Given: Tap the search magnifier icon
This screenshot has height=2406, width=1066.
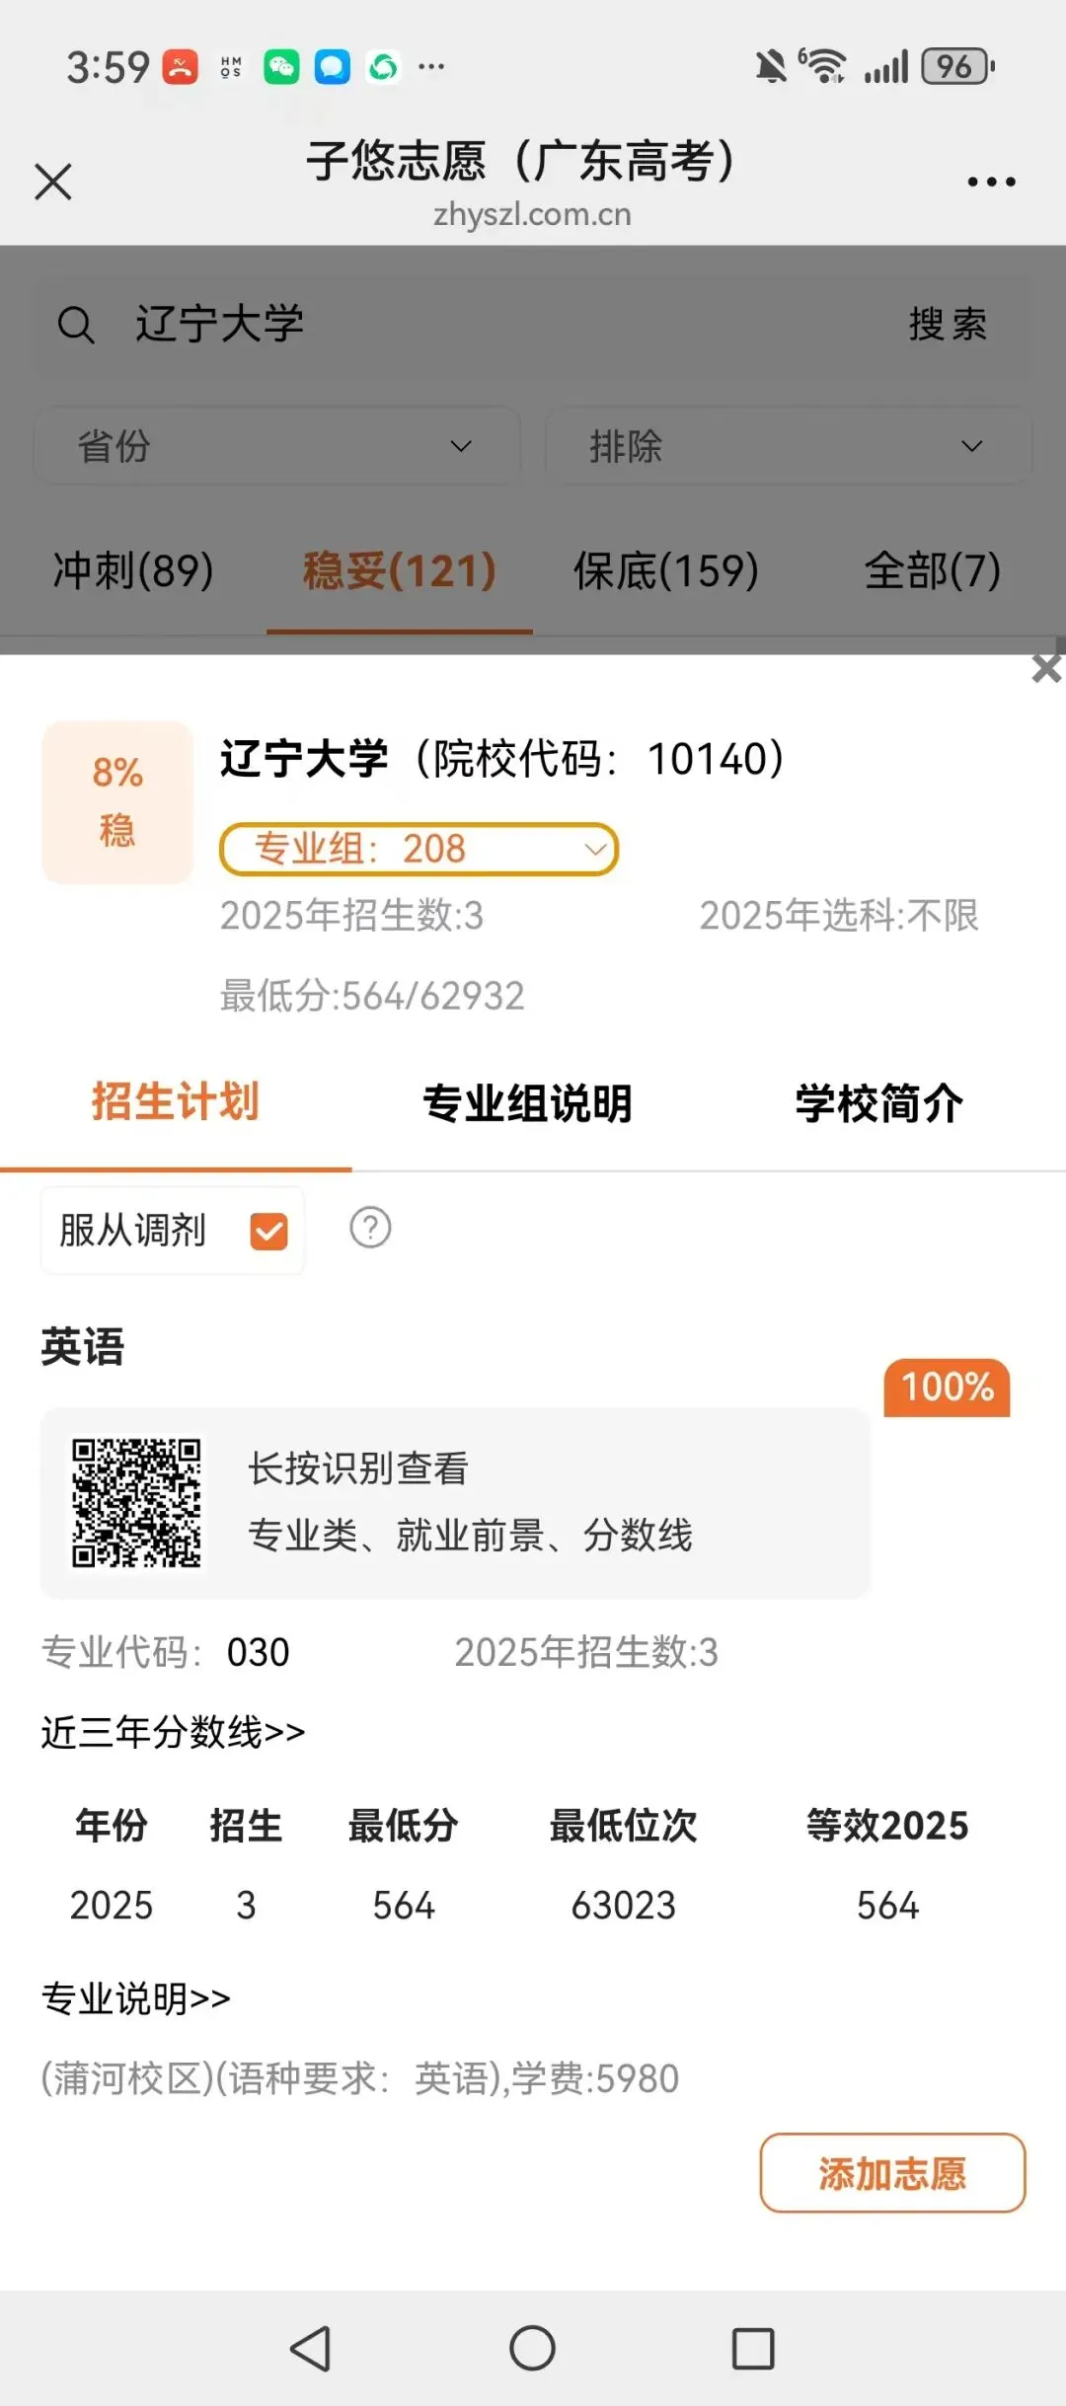Looking at the screenshot, I should (76, 325).
